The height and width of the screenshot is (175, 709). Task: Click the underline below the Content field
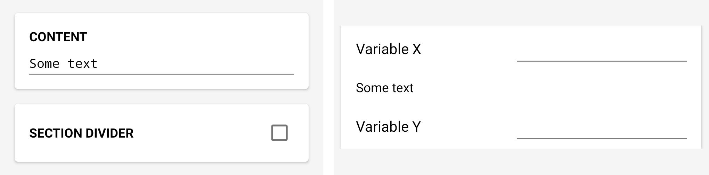pyautogui.click(x=161, y=74)
